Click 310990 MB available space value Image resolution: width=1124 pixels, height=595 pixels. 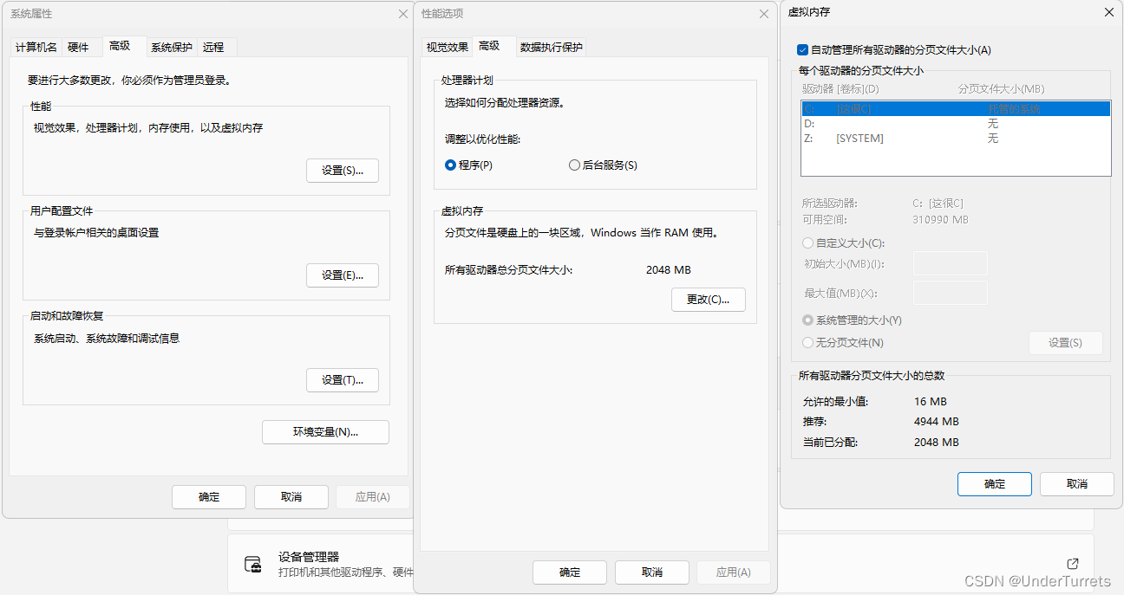[940, 220]
